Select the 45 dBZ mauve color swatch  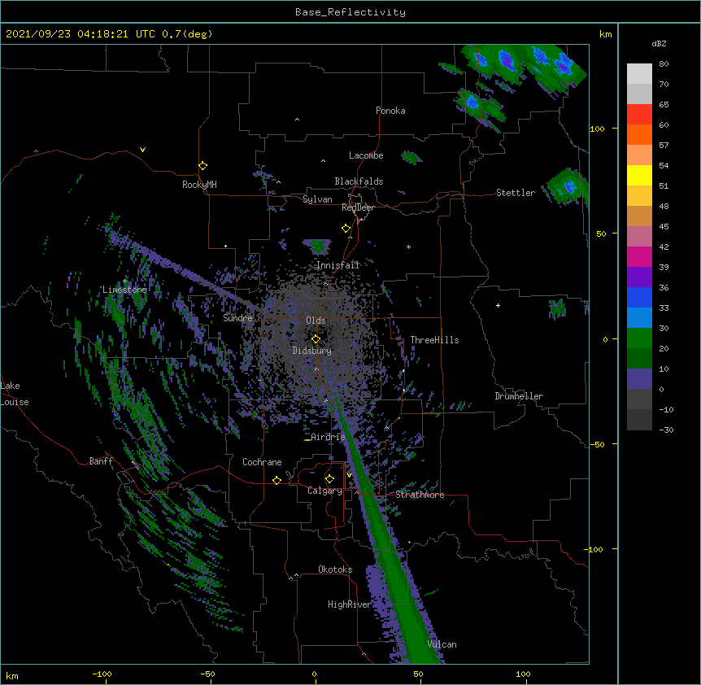click(639, 236)
